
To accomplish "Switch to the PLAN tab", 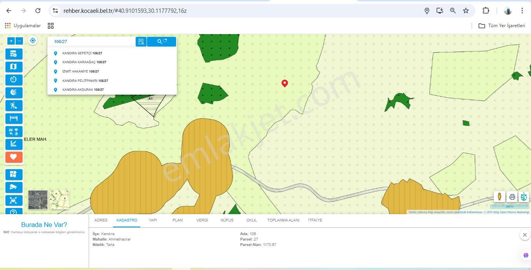I will 177,220.
